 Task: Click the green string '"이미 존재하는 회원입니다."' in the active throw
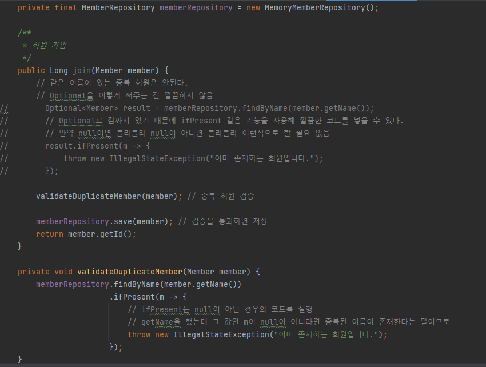pyautogui.click(x=326, y=335)
